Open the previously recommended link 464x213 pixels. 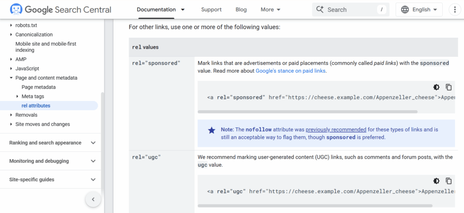pyautogui.click(x=336, y=130)
